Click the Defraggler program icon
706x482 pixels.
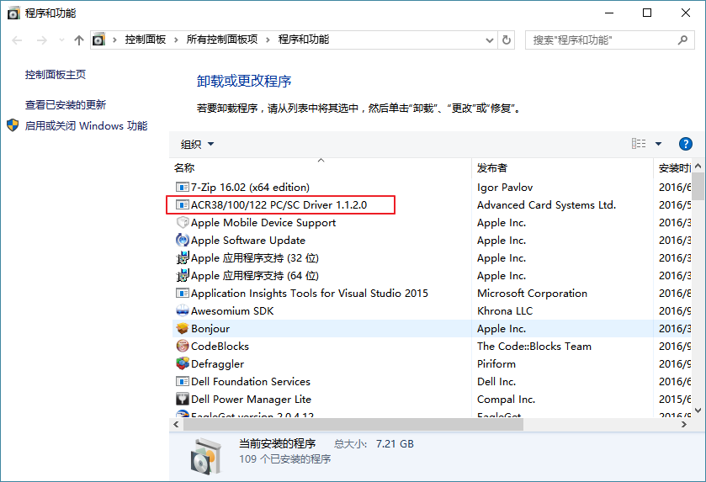click(183, 364)
